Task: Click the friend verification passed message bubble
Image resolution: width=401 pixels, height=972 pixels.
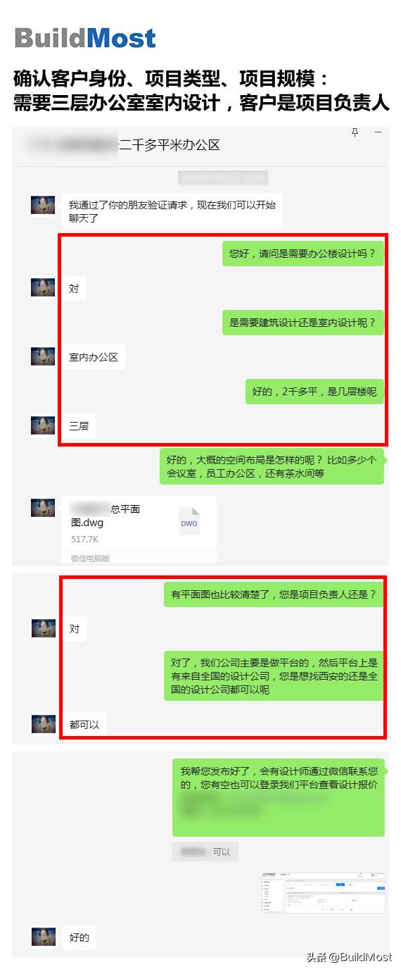Action: click(x=172, y=211)
